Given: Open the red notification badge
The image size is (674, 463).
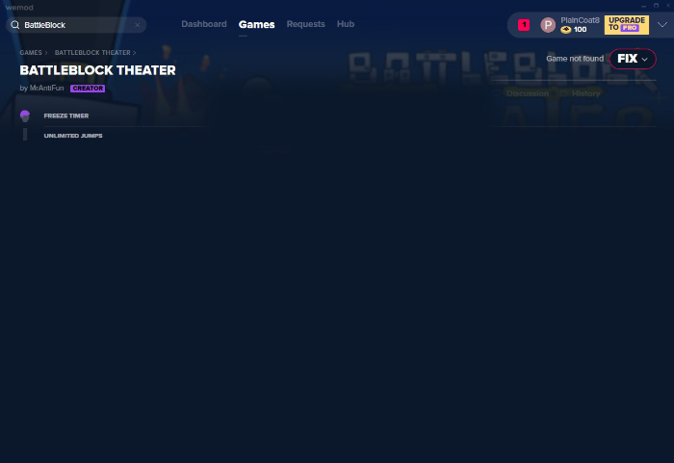Looking at the screenshot, I should pos(524,25).
